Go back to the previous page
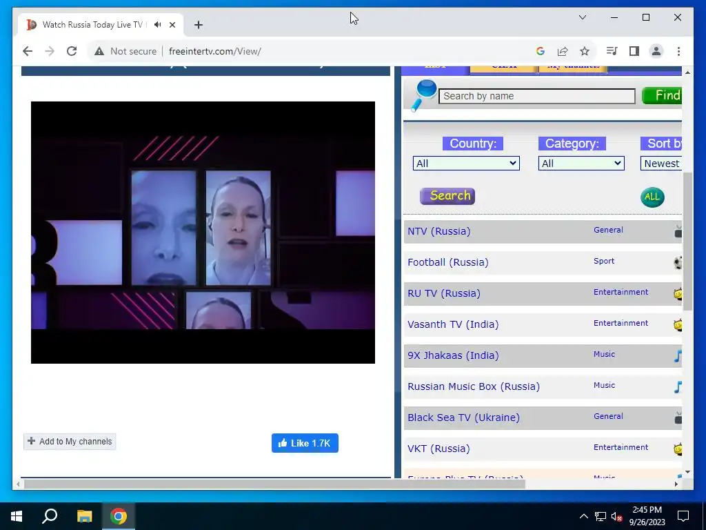 pyautogui.click(x=28, y=51)
